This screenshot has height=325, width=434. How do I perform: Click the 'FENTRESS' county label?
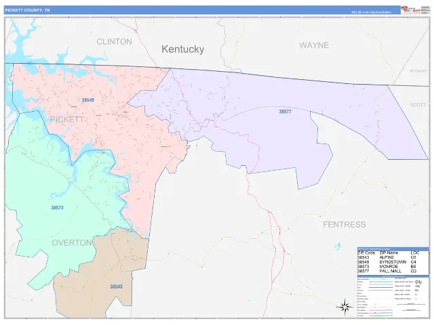(x=344, y=224)
